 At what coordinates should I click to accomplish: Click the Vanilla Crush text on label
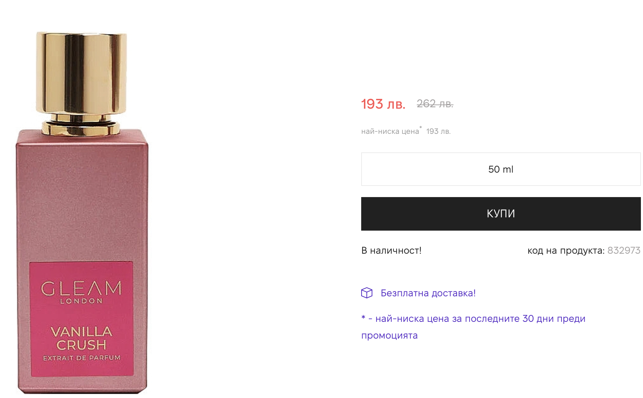coord(81,338)
